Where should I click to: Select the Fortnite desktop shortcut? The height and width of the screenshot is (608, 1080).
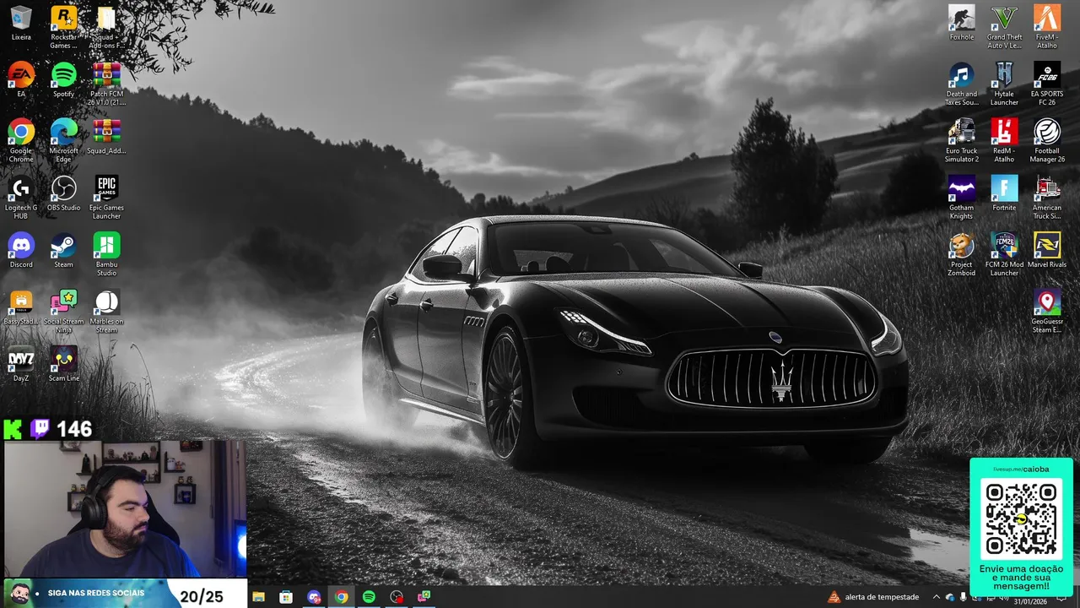coord(1004,193)
